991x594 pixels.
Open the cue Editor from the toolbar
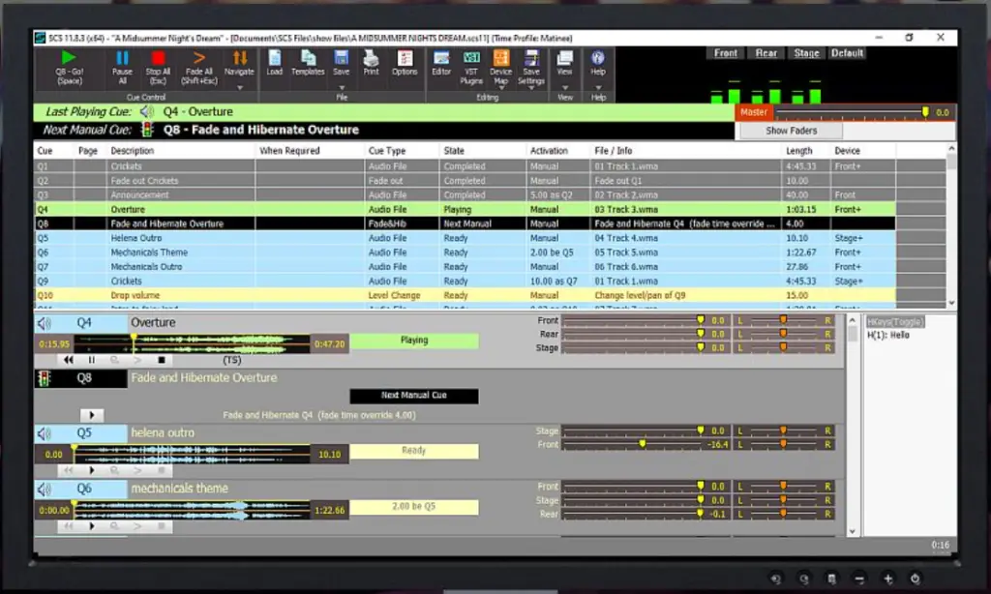[441, 59]
